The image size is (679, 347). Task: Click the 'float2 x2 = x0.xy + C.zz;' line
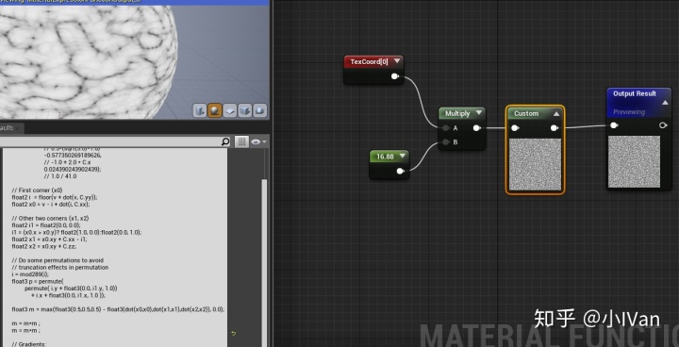pyautogui.click(x=43, y=246)
